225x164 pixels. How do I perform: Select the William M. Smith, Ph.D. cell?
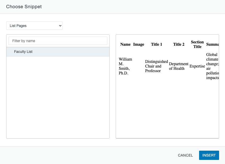[125, 66]
